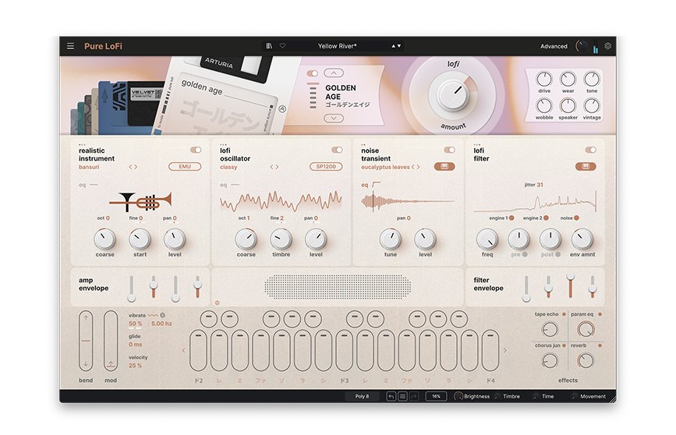This screenshot has height=435, width=676.
Task: Open the preset browser library icon
Action: tap(270, 46)
